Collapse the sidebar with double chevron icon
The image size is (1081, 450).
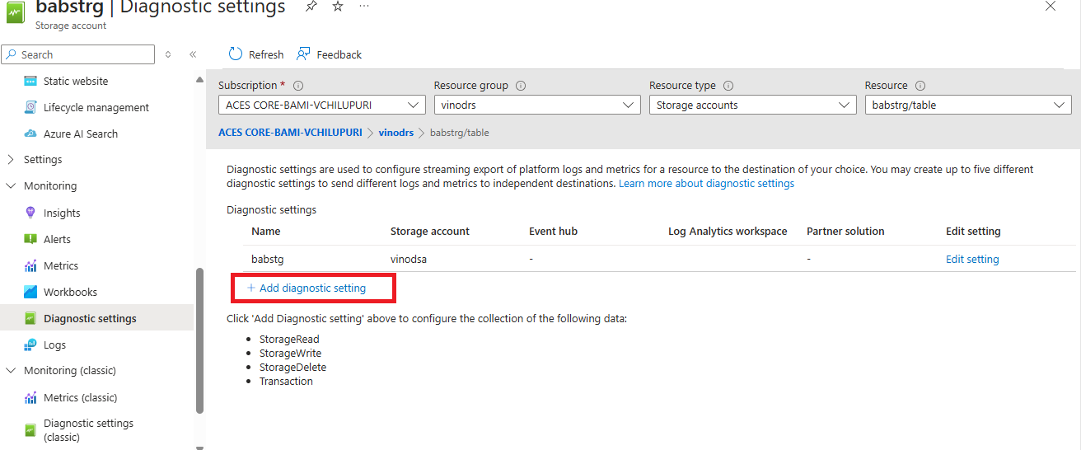point(193,54)
